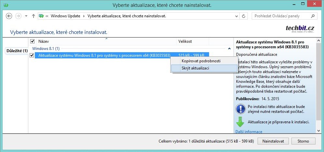
Task: Click the Storno button
Action: click(x=303, y=141)
